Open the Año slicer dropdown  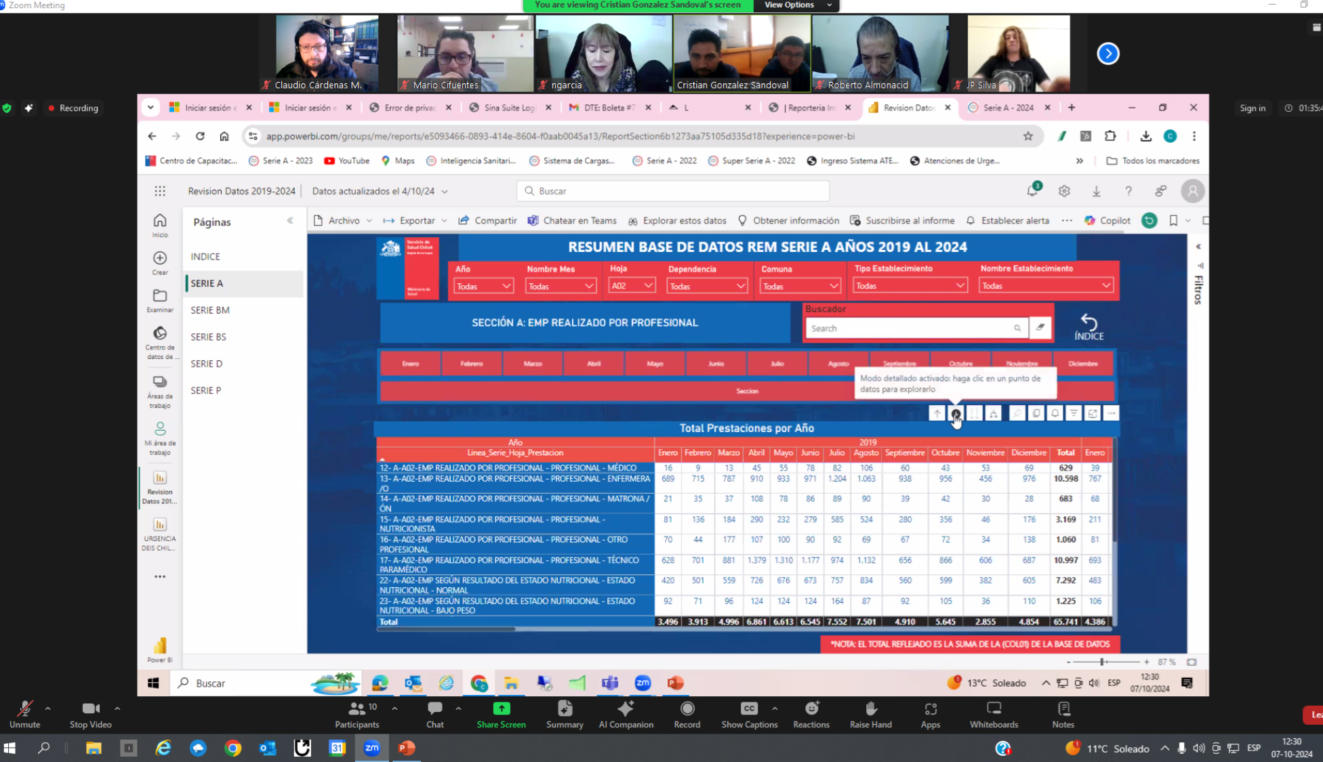[x=483, y=286]
